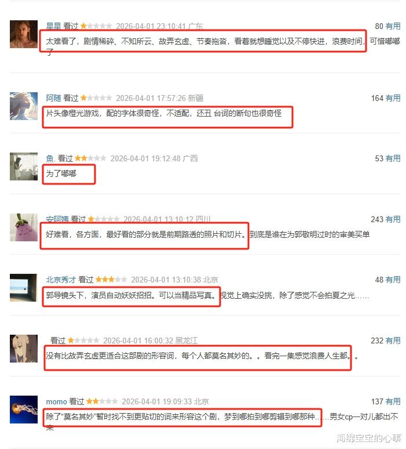This screenshot has width=406, height=449.
Task: Open the anime avatar beside the 黑龙江 review
Action: click(24, 349)
